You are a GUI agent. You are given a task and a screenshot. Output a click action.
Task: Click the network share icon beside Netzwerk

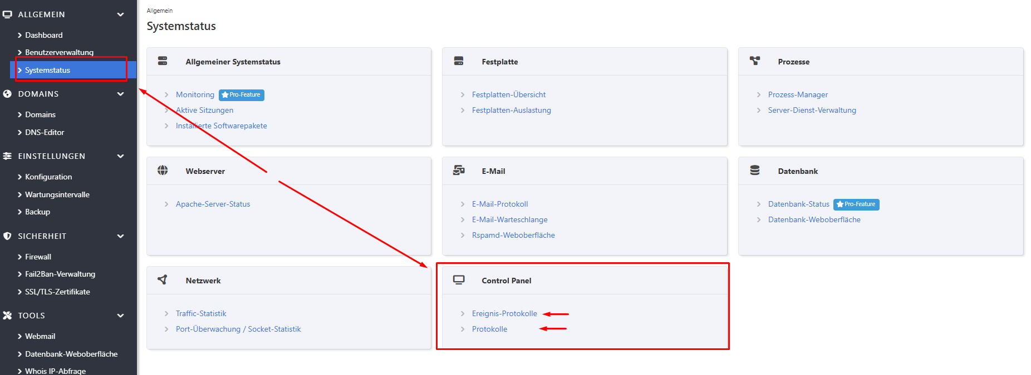tap(163, 280)
